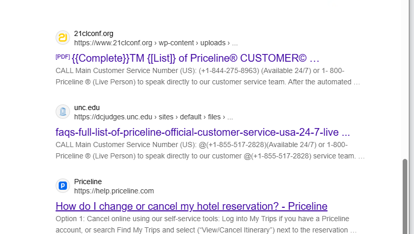
Task: Open 'How do I change or cancel my hotel reservation?'
Action: (x=191, y=206)
